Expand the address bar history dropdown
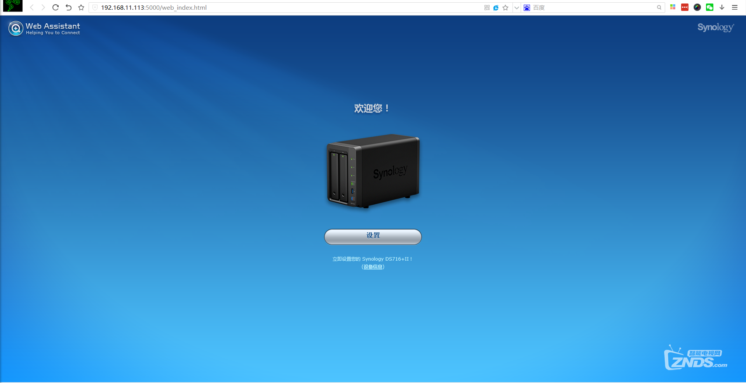Image resolution: width=746 pixels, height=383 pixels. click(517, 7)
